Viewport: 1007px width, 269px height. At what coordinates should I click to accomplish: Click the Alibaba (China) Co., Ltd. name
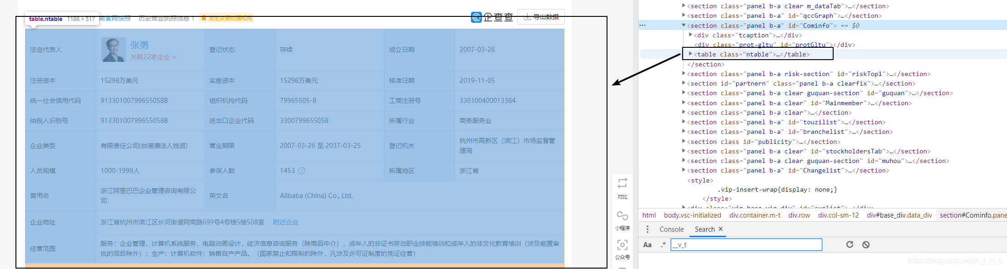pos(316,196)
